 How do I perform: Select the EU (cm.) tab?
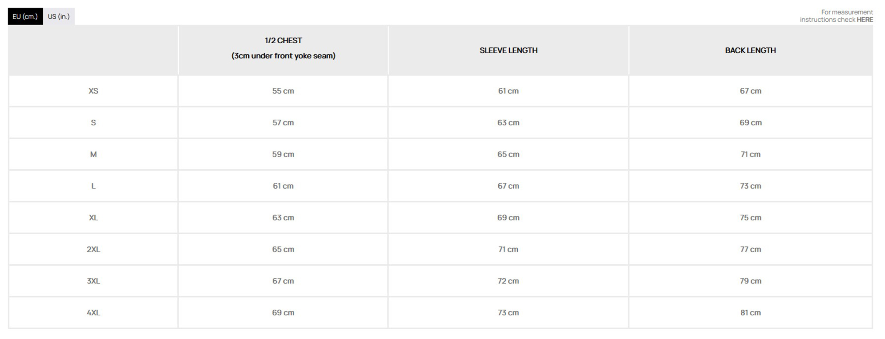(25, 17)
